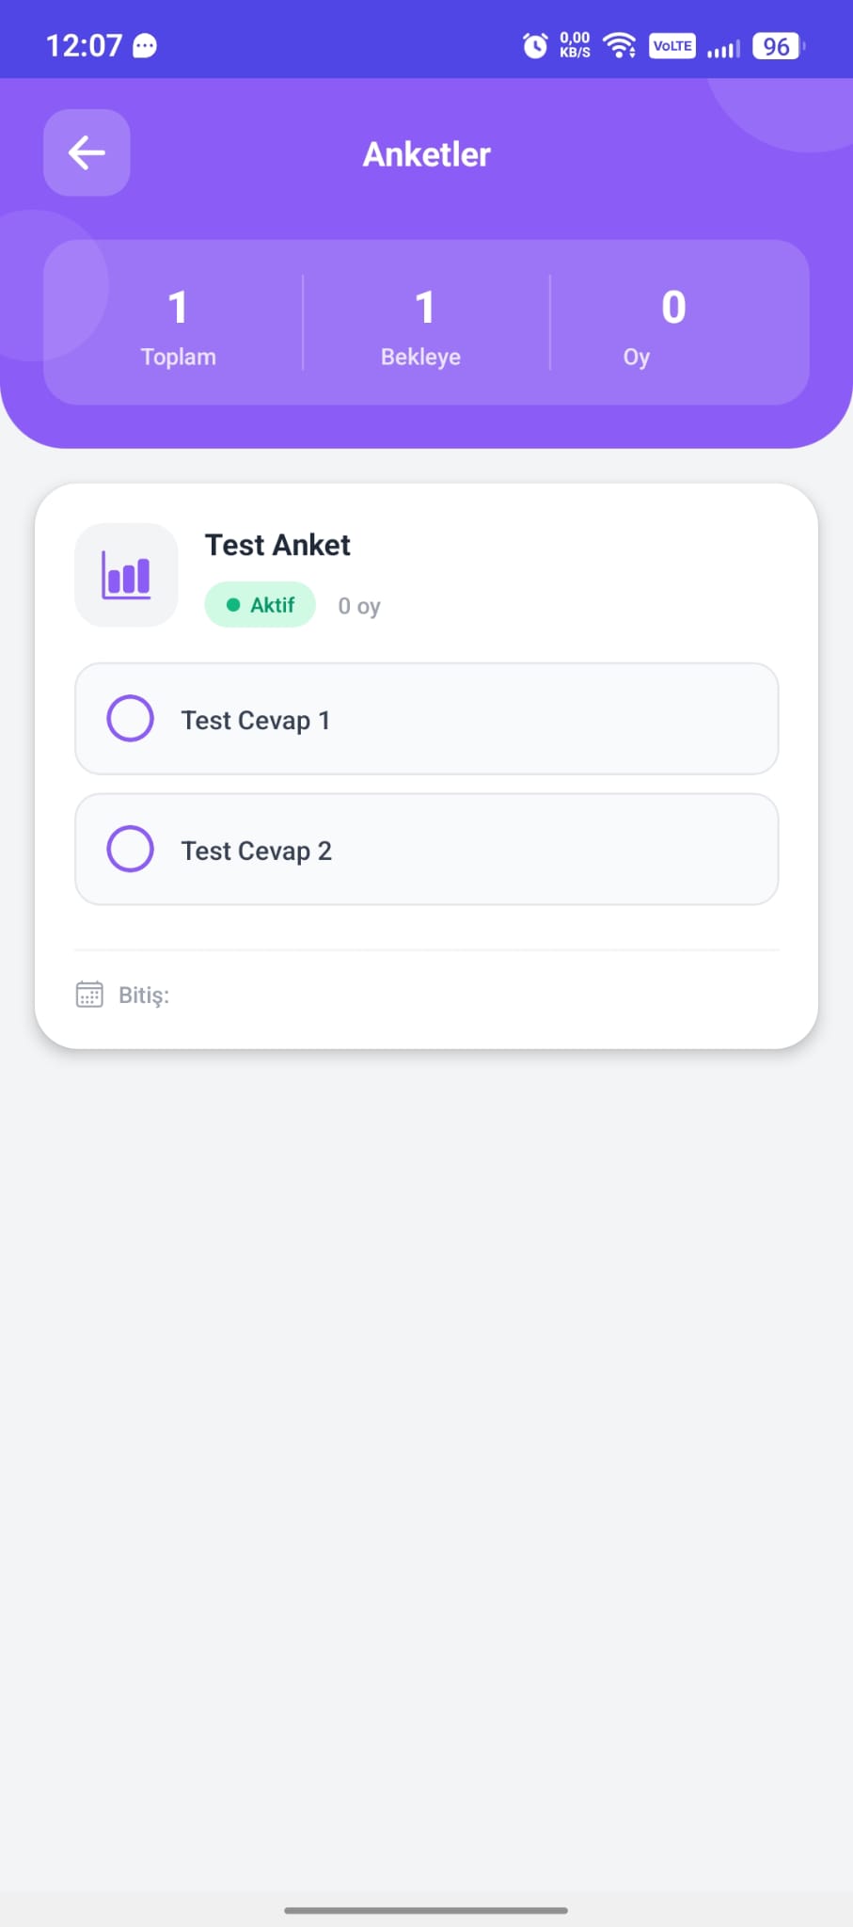
Task: Tap the VoLTE indicator icon
Action: coord(672,45)
